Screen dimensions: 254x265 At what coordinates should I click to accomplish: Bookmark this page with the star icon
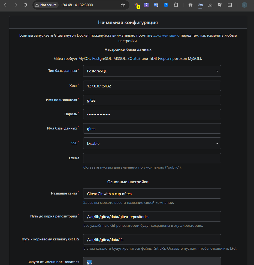[123, 5]
